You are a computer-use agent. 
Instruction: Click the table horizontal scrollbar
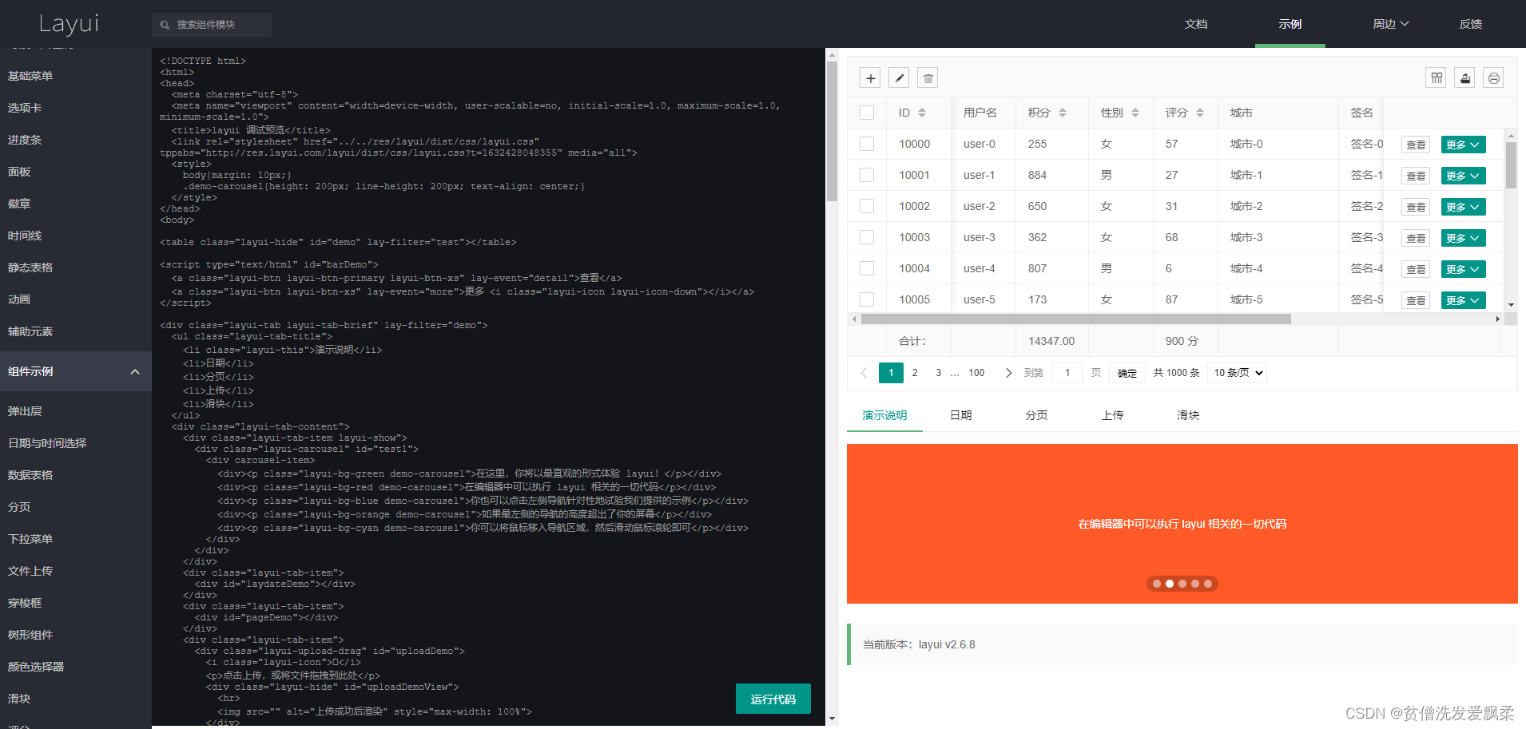click(1075, 319)
